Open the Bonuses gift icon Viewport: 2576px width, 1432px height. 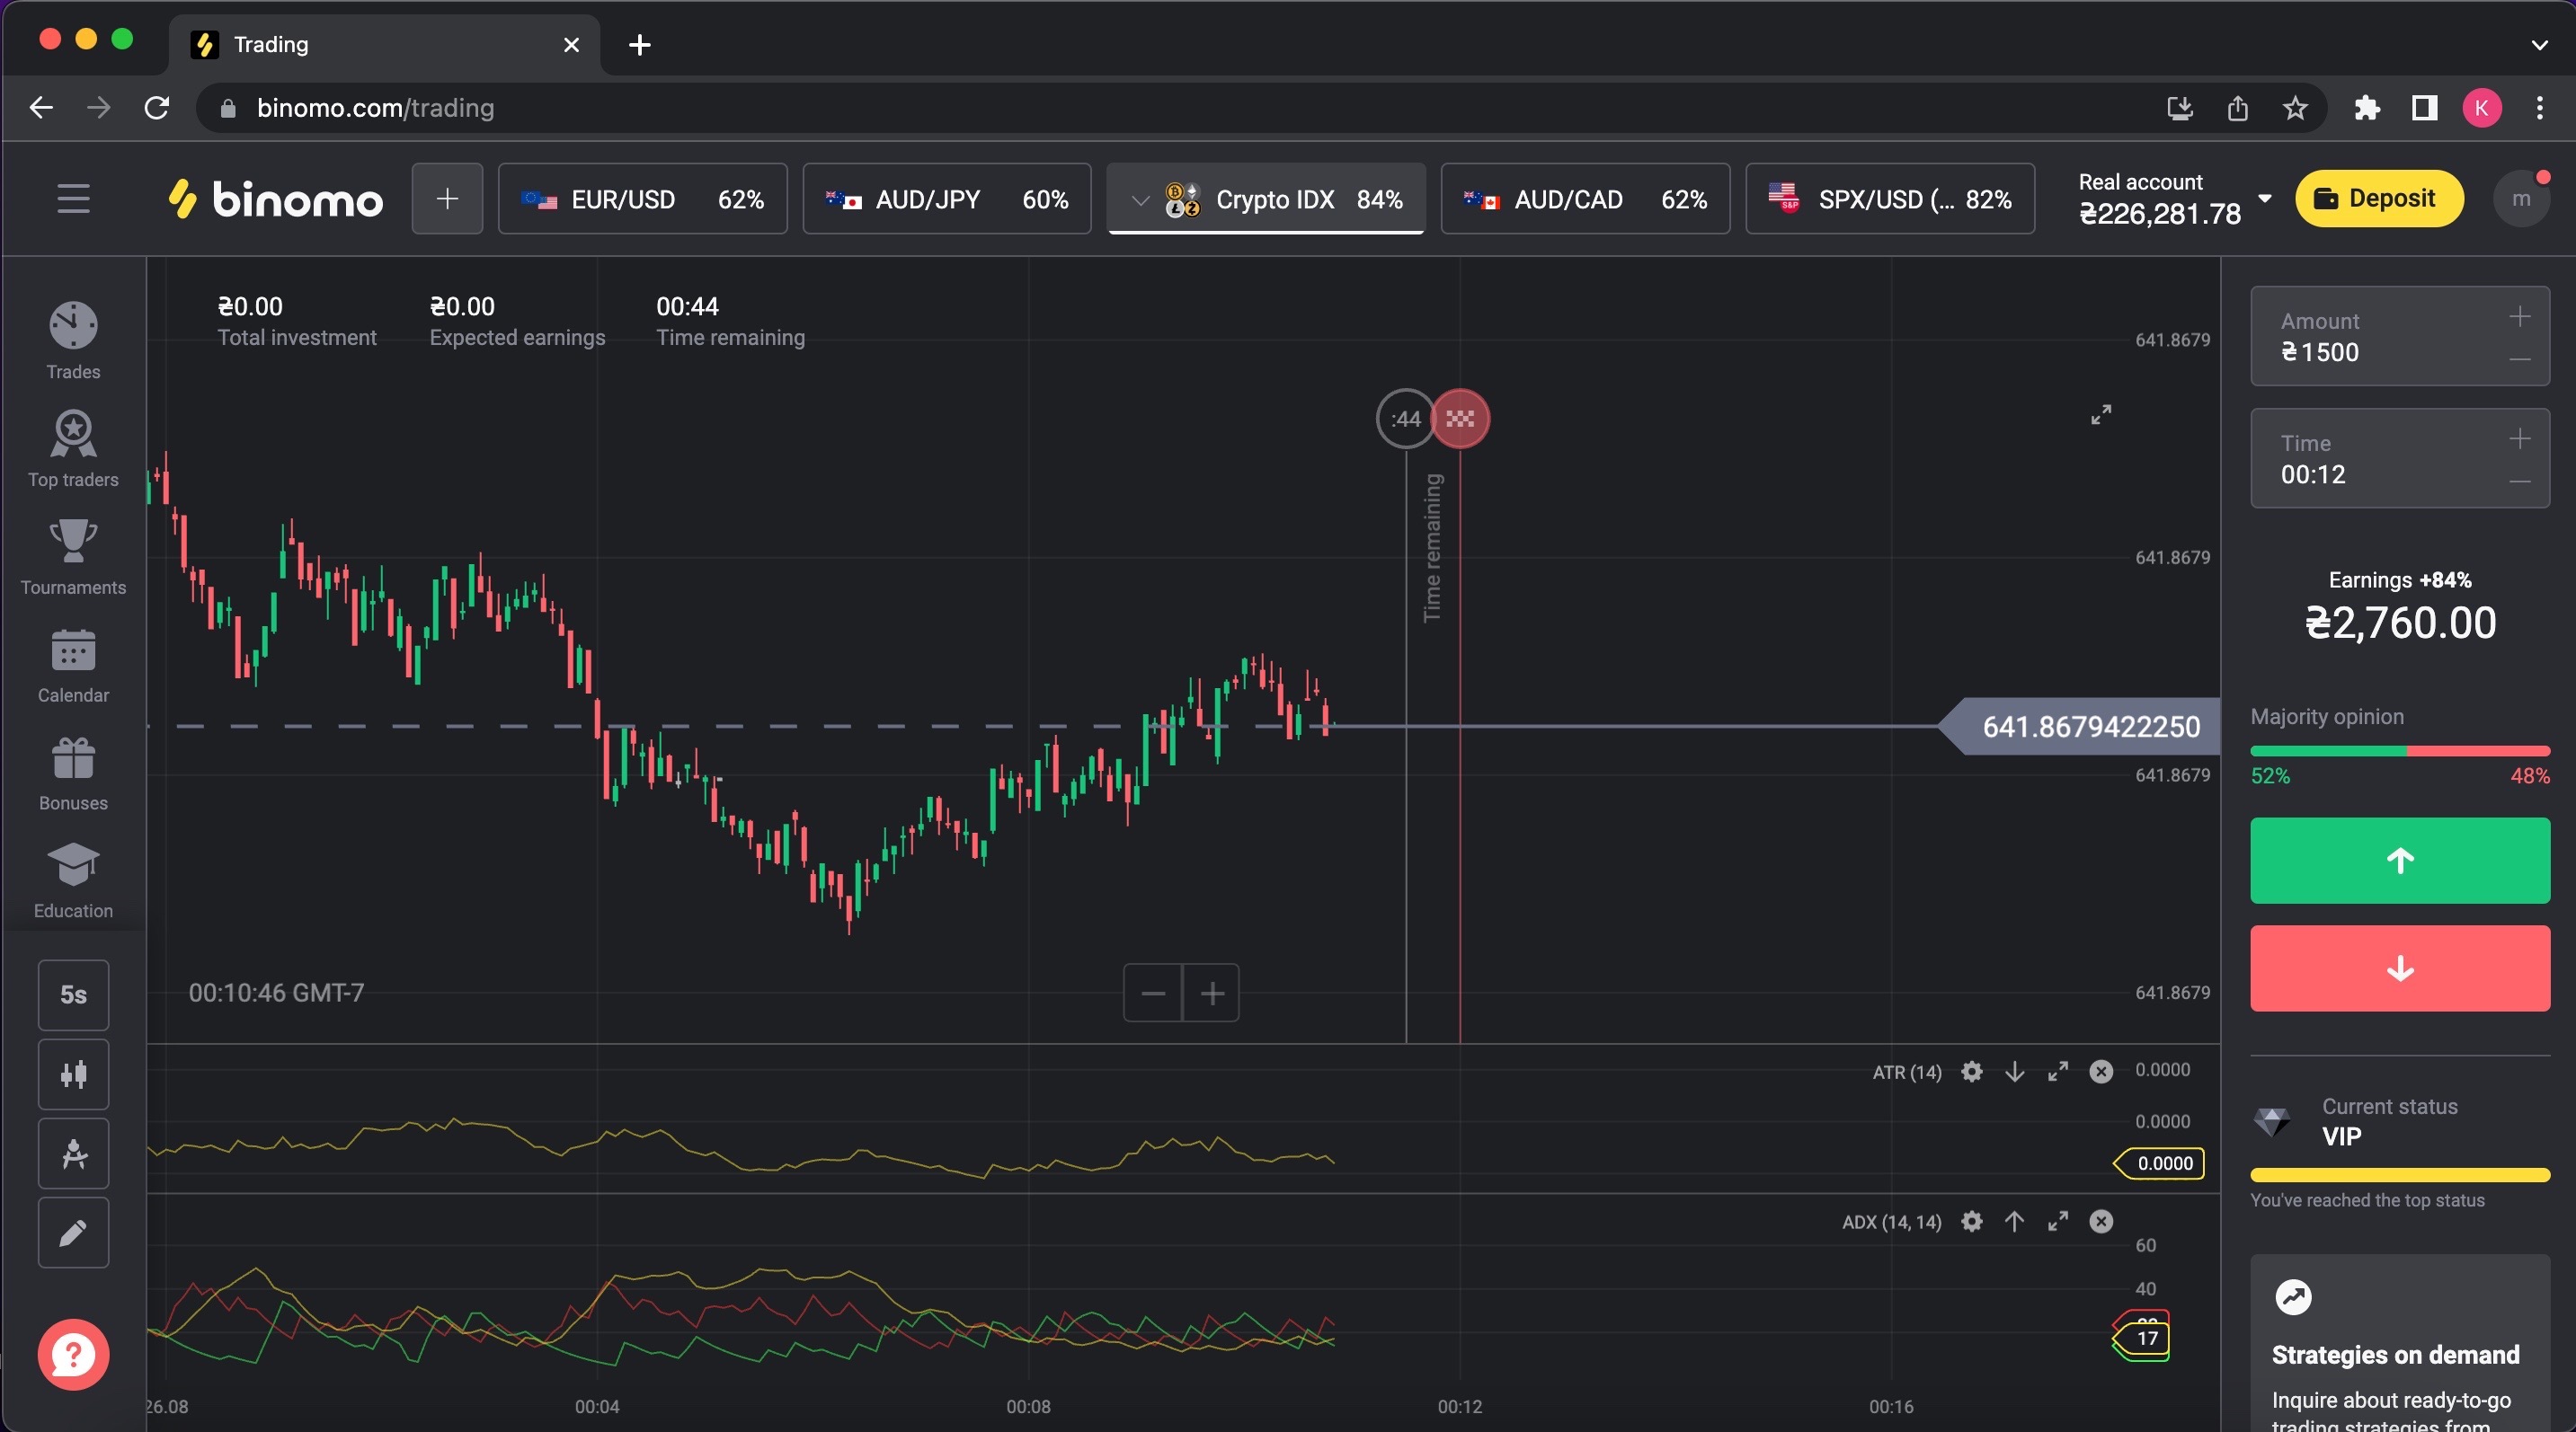coord(73,773)
